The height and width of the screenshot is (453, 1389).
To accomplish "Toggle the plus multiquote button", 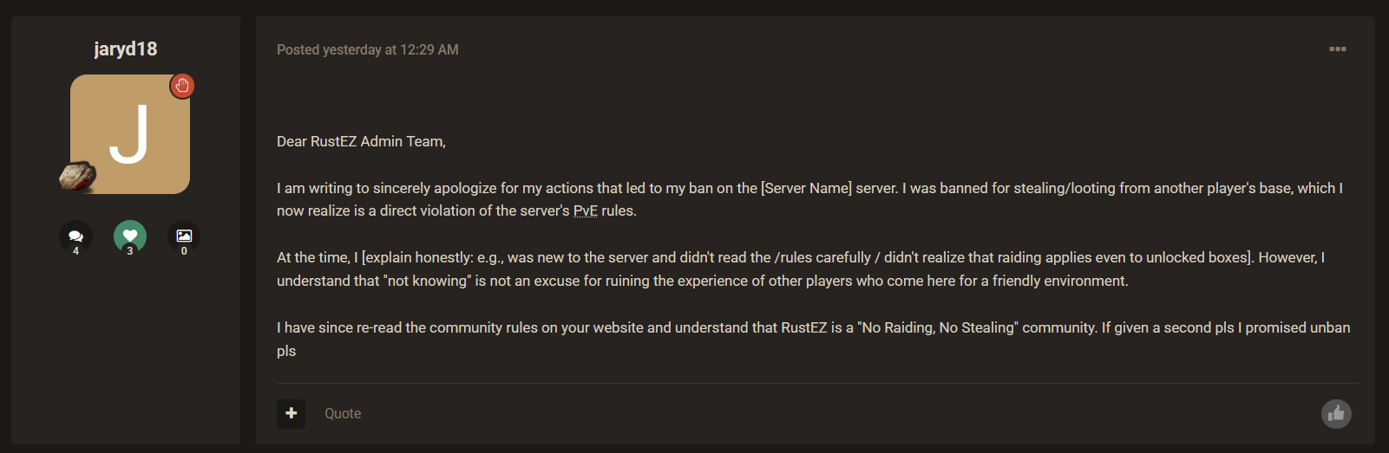I will 292,413.
